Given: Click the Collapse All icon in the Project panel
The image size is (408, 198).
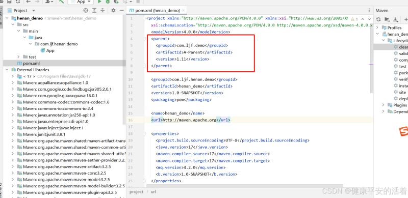Looking at the screenshot, I should (x=103, y=10).
